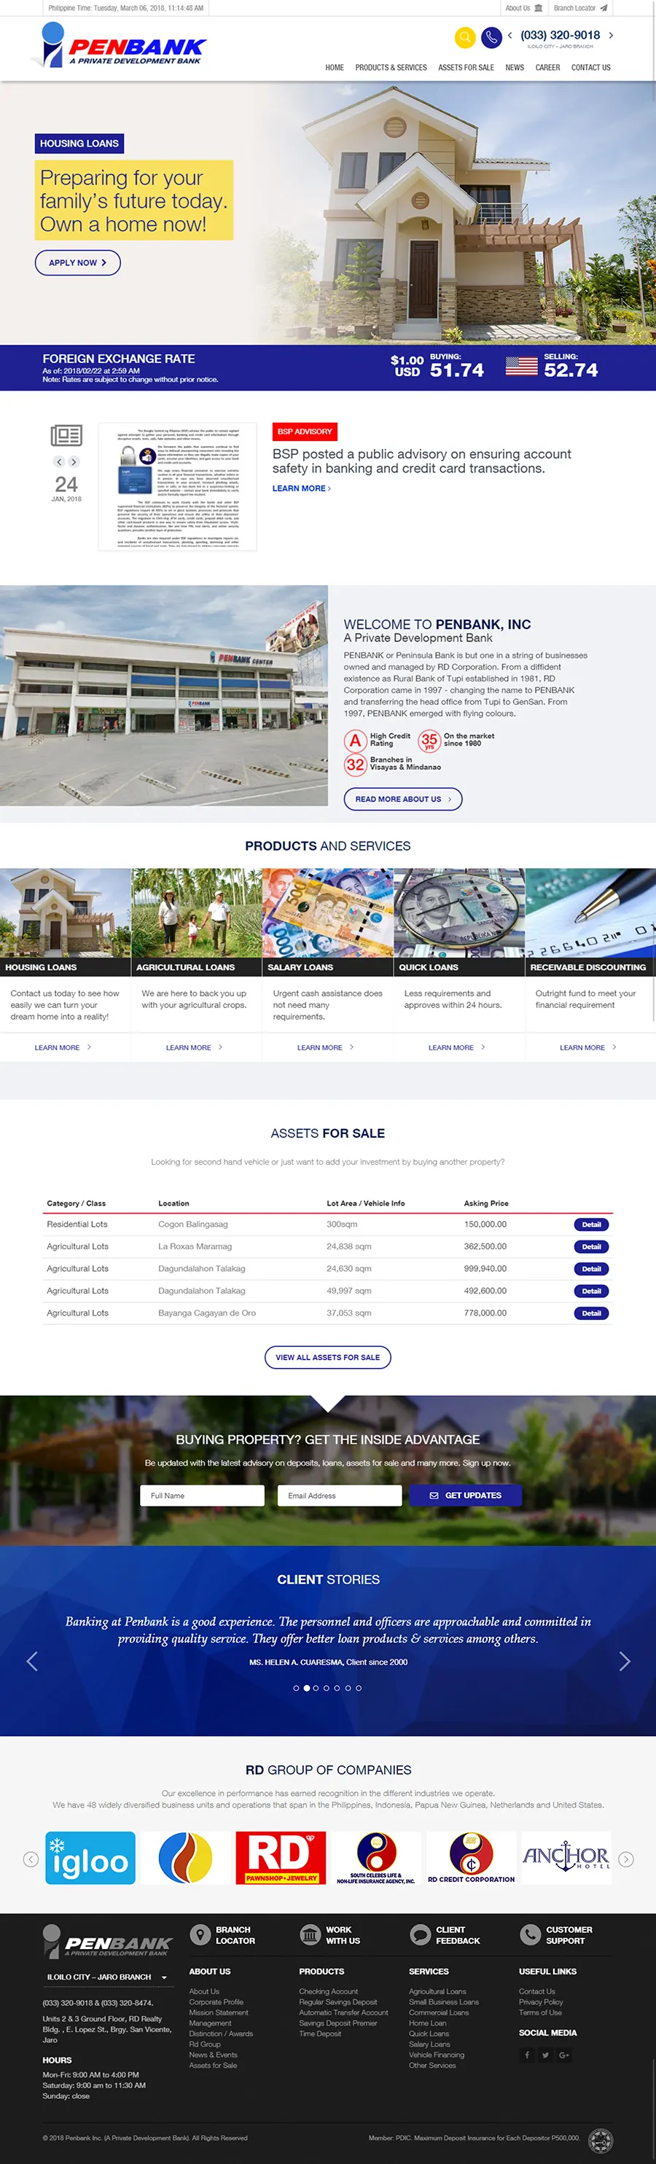Open Anchor Hotel logo

[566, 1858]
